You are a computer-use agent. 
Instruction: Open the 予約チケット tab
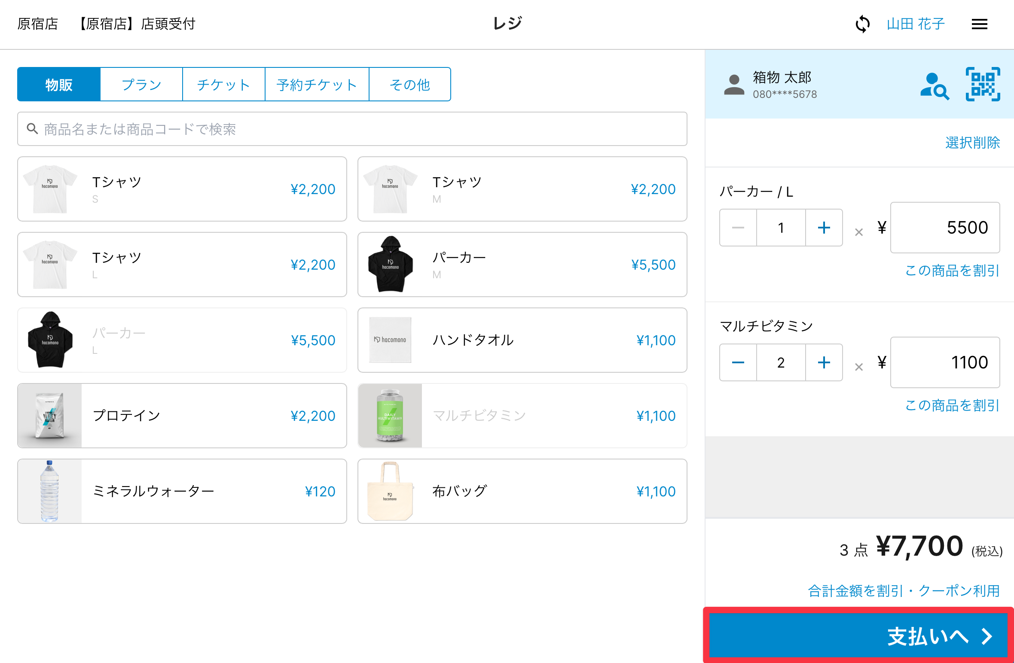(317, 85)
